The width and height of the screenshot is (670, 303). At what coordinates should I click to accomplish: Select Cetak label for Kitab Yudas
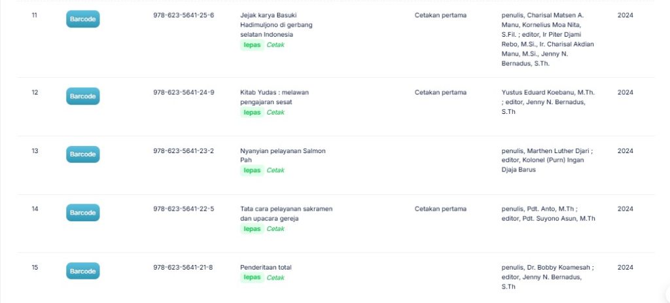(x=275, y=112)
